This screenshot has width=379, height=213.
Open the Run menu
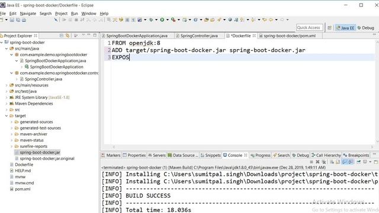click(74, 14)
